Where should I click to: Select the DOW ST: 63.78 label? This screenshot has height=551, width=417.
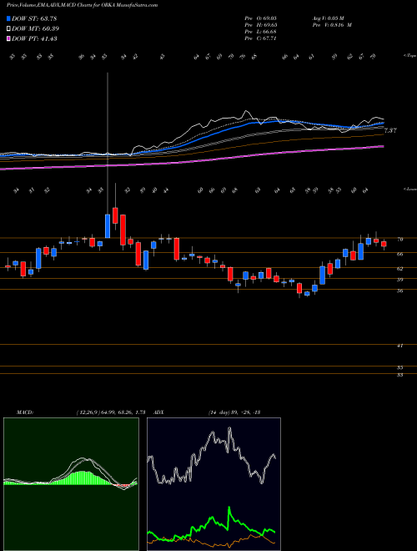click(x=34, y=18)
